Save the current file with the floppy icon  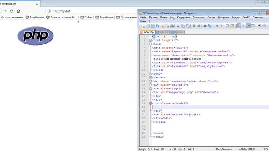153,26
